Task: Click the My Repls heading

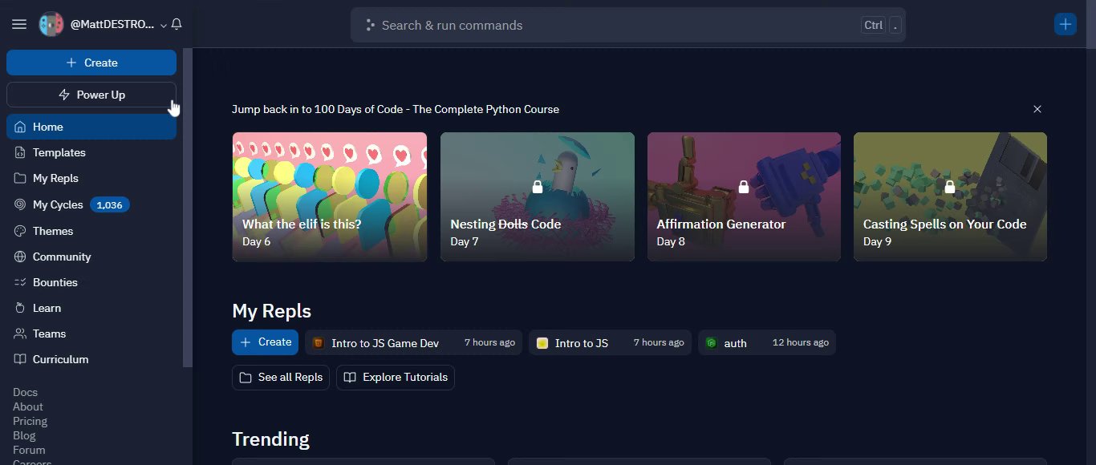Action: click(271, 311)
